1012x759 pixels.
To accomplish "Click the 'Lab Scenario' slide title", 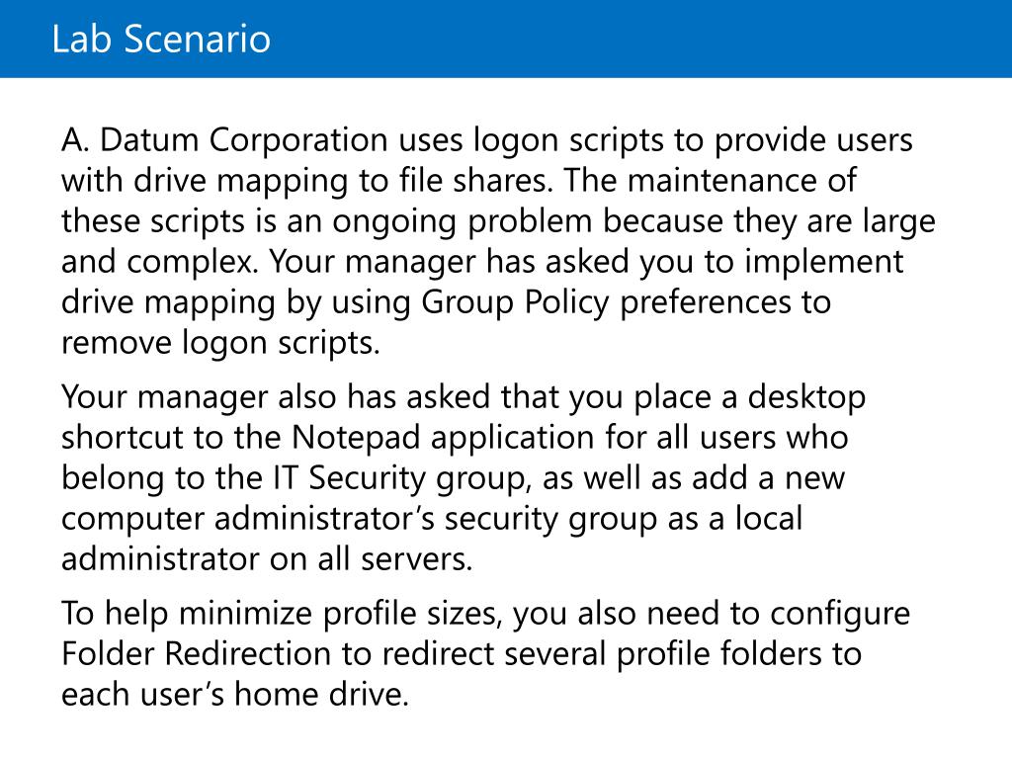I will 161,39.
